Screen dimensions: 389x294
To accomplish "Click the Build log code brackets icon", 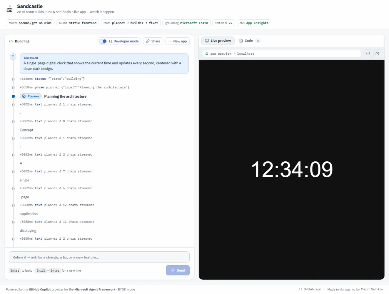I will coord(11,41).
